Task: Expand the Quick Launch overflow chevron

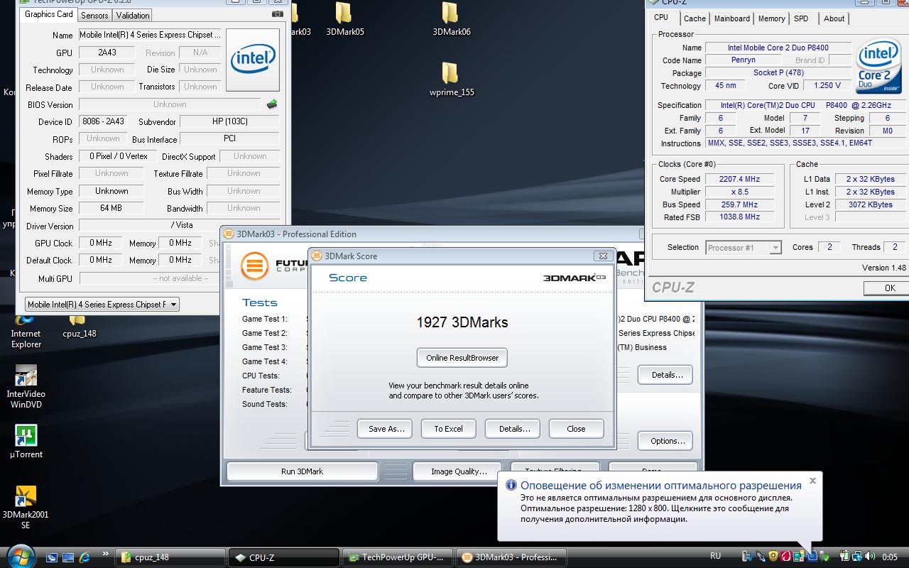Action: tap(106, 554)
